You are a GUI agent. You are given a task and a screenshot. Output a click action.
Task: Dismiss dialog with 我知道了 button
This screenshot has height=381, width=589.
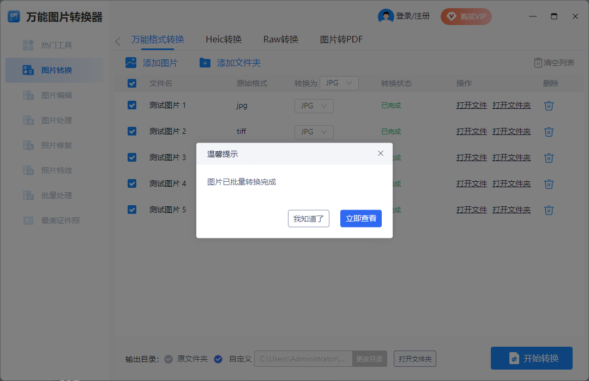click(308, 218)
